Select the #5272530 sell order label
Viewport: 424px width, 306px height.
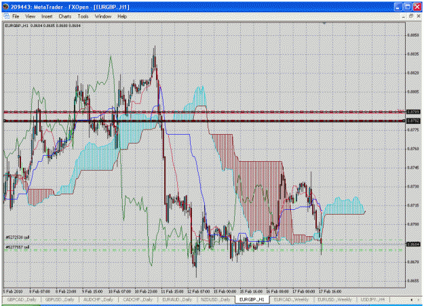18,238
